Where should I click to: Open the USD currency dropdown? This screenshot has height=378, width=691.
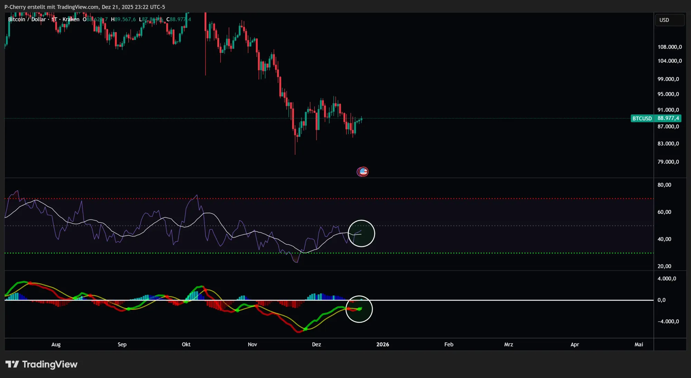pos(669,20)
